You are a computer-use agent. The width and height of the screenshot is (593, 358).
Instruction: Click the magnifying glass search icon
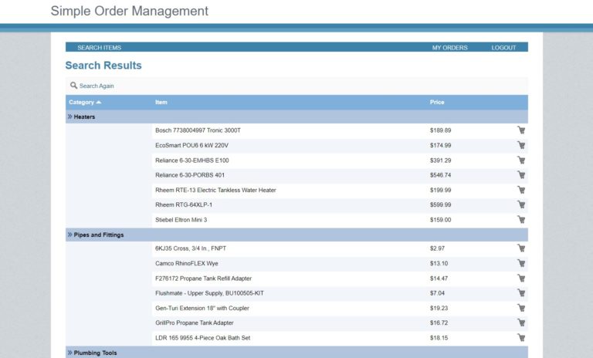pos(73,86)
